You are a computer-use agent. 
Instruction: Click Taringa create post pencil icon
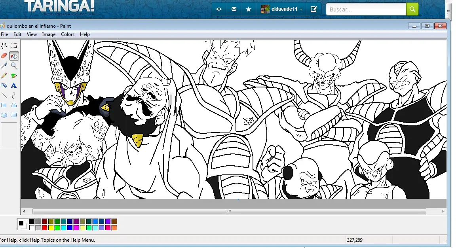(x=314, y=9)
